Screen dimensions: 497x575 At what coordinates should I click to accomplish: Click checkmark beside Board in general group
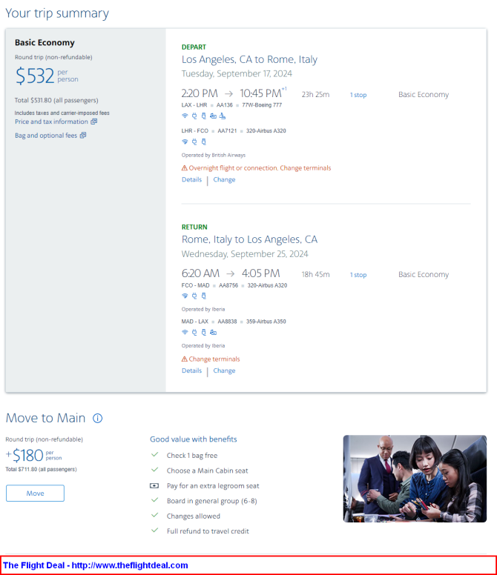pos(154,500)
